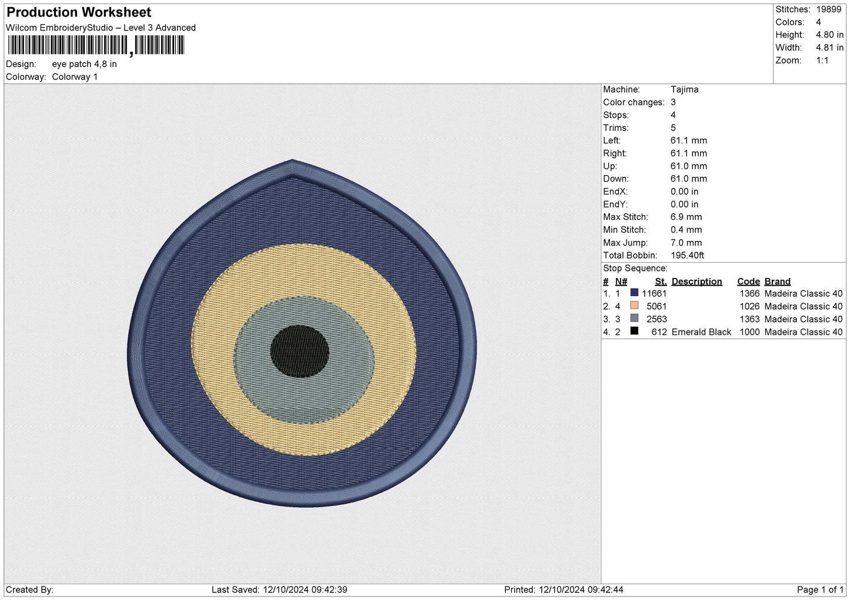
Task: Click the dark blue thread swatch, code 1366
Action: pyautogui.click(x=634, y=293)
